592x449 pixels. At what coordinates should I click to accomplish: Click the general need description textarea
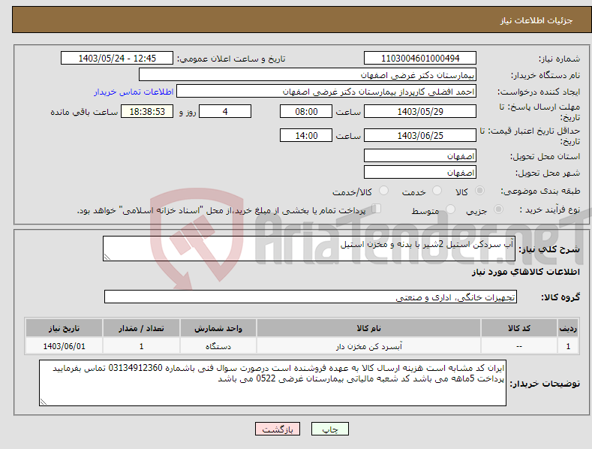(309, 249)
